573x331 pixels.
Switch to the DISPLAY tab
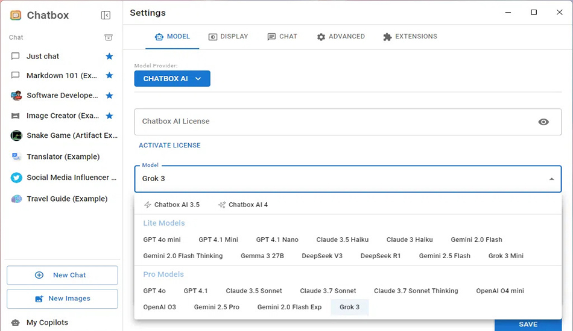coord(228,37)
